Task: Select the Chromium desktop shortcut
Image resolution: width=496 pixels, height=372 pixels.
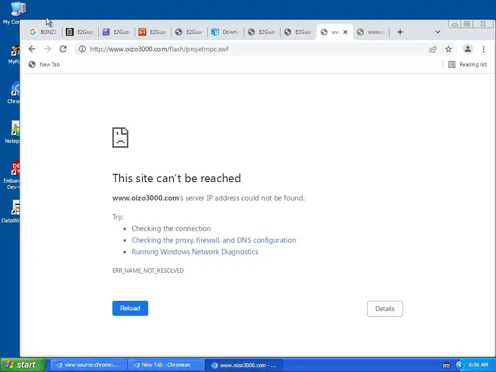Action: (x=13, y=93)
